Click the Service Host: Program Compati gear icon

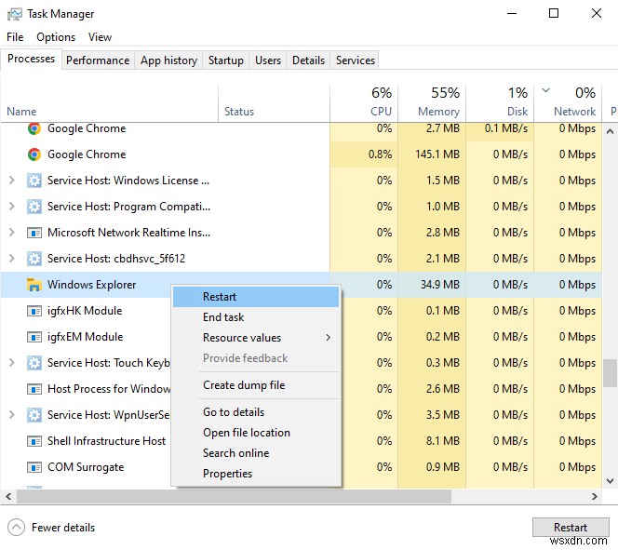click(34, 207)
